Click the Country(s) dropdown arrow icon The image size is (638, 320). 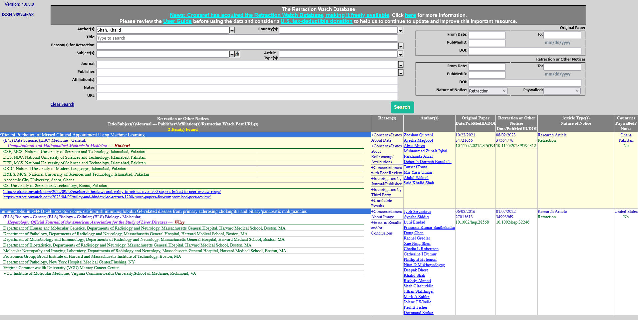pyautogui.click(x=400, y=30)
